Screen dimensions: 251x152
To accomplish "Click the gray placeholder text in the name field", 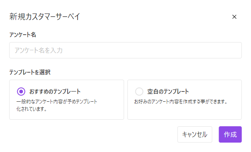I will [39, 50].
